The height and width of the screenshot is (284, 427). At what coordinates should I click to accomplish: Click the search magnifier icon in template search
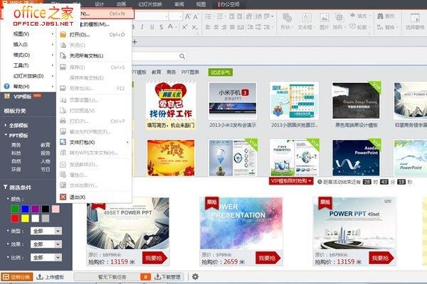click(x=182, y=56)
